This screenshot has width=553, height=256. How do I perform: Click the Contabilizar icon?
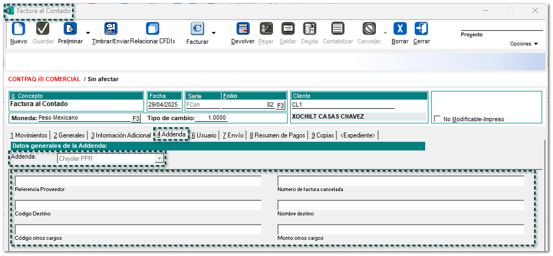point(338,29)
